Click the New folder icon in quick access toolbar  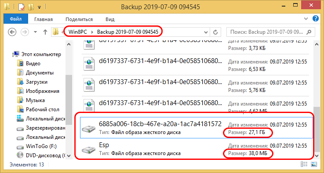click(31, 7)
